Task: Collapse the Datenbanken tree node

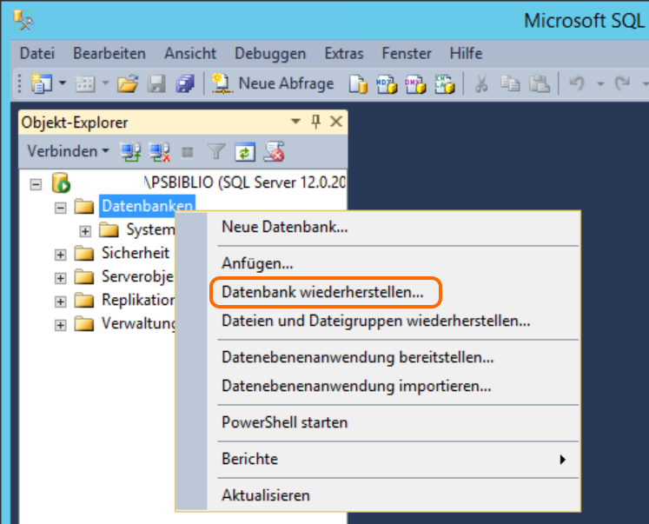Action: coord(60,207)
